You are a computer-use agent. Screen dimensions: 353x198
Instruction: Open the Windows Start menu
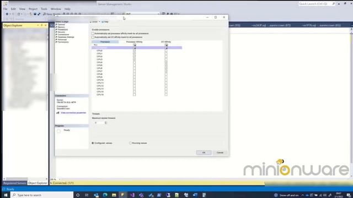click(x=6, y=195)
